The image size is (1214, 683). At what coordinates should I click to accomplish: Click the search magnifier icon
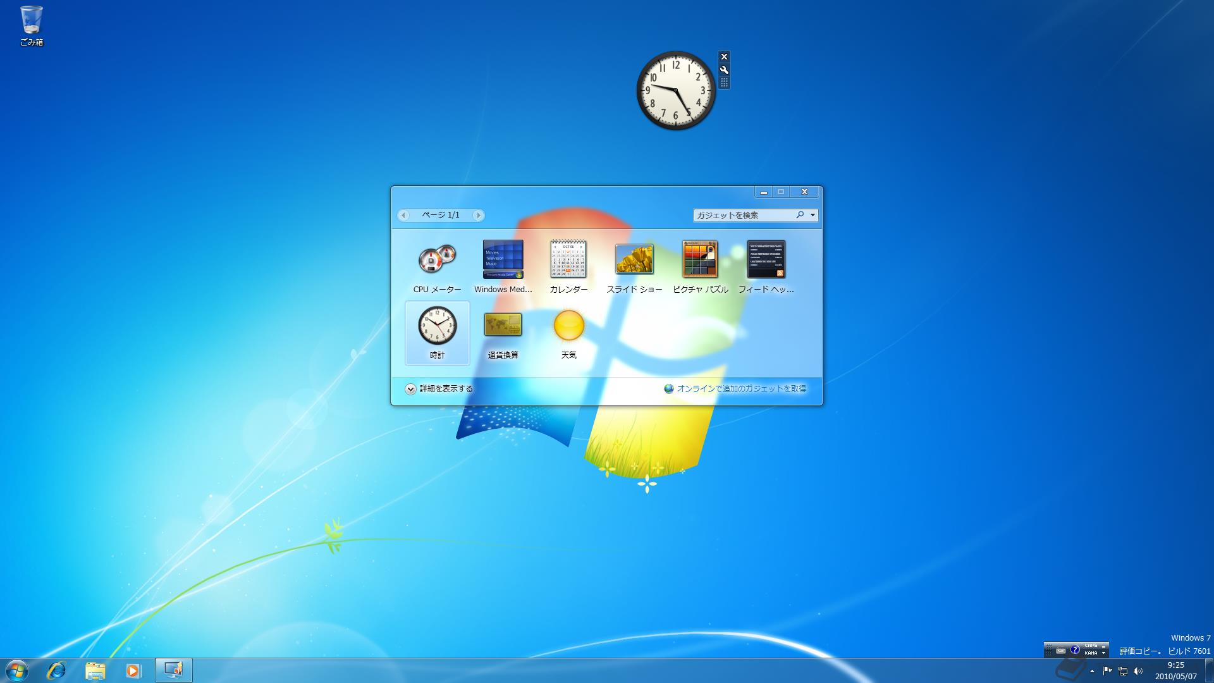point(800,215)
